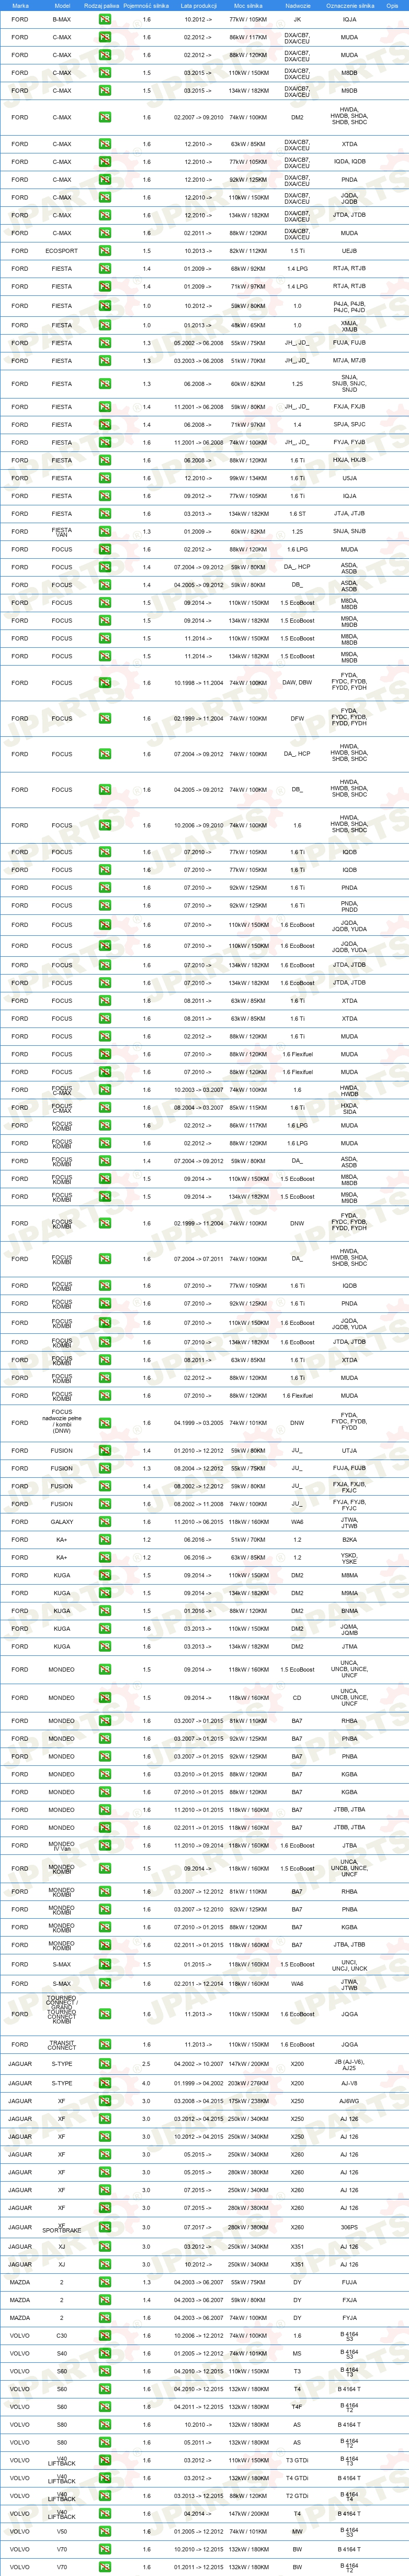Click the 1.6 ST body cell
Screen dimensions: 409x2576
tap(297, 514)
